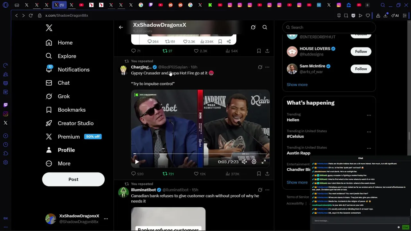The width and height of the screenshot is (411, 231).
Task: Open new browser tab with plus
Action: [367, 5]
